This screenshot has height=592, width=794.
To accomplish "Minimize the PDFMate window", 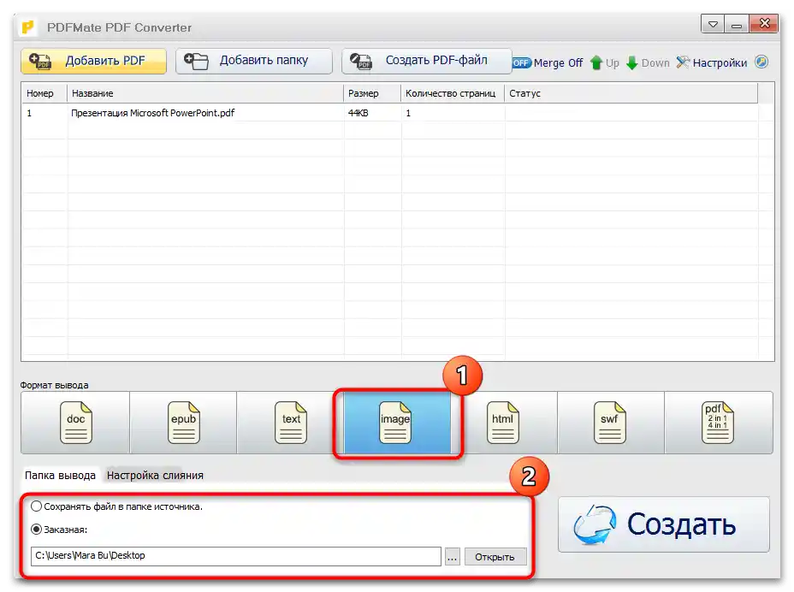I will tap(737, 24).
